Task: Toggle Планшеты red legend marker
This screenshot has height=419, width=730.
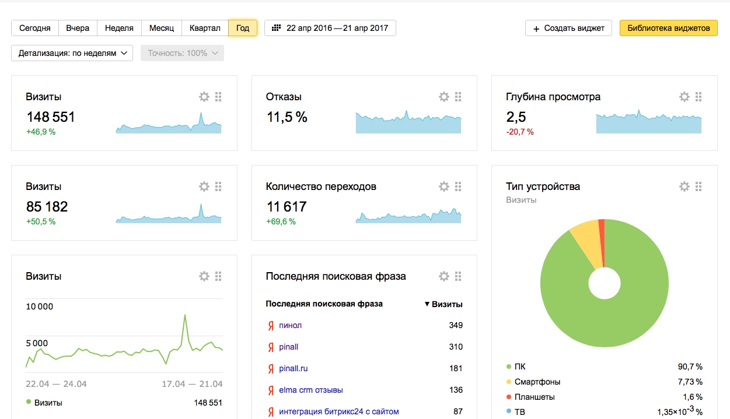Action: click(509, 397)
